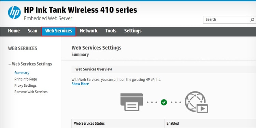Open Proxy Settings in the sidebar
The image size is (256, 128).
click(26, 86)
